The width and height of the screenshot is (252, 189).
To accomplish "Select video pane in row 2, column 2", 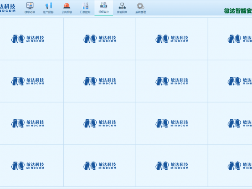I will [100, 81].
